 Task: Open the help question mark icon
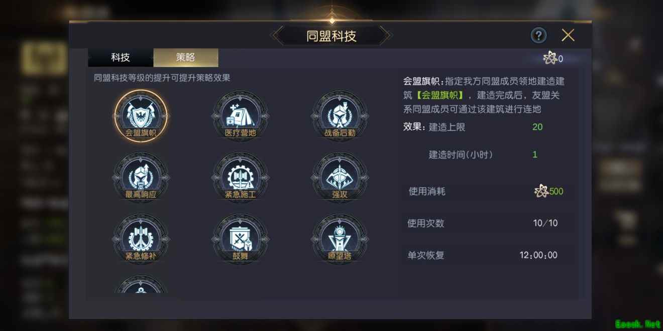538,35
